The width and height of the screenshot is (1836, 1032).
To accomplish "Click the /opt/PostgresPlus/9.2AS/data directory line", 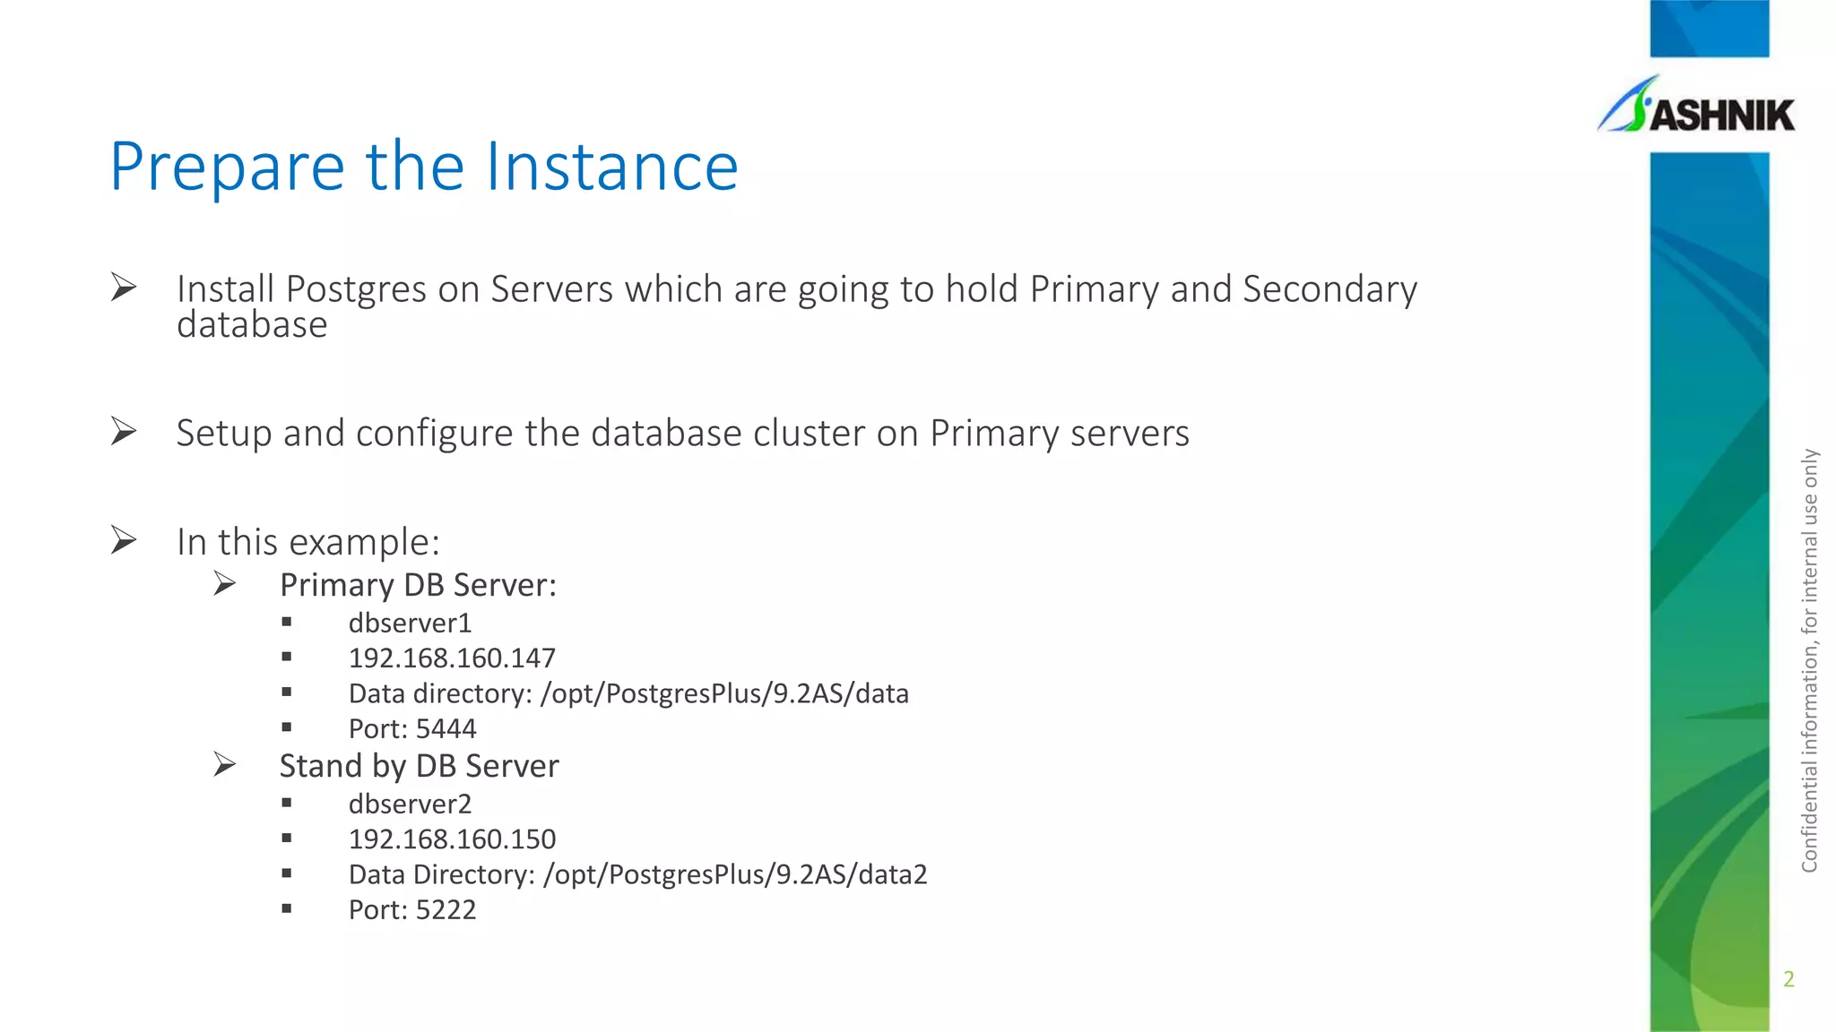I will coord(628,693).
